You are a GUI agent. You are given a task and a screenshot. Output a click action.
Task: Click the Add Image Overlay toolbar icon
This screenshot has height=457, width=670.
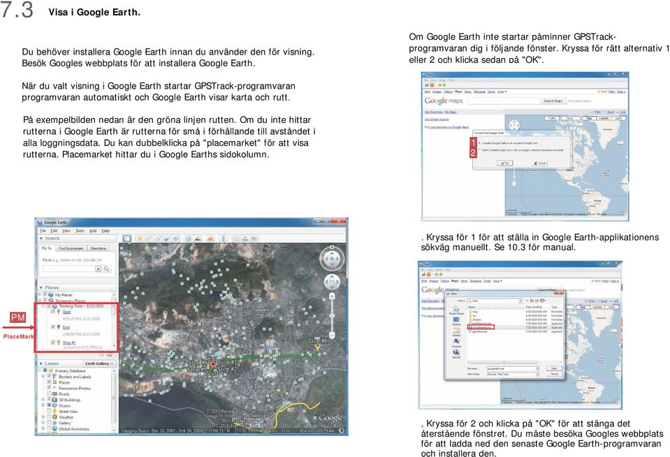coord(167,238)
